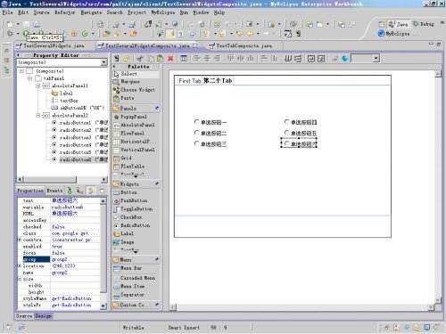Collapse the absolutePanel2 tree node
This screenshot has height=334, width=446.
[x=38, y=115]
